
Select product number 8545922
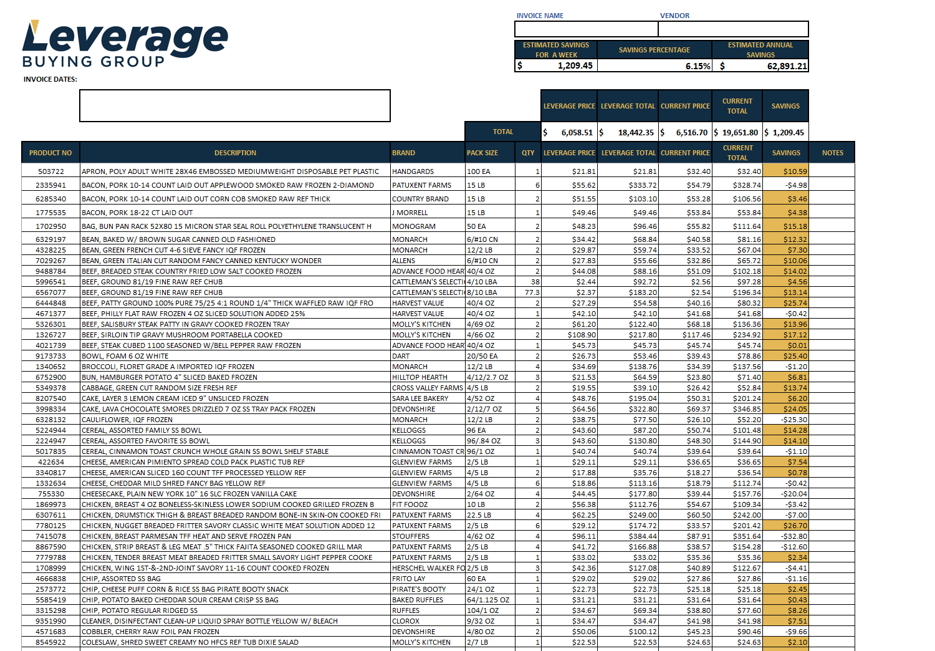[51, 642]
